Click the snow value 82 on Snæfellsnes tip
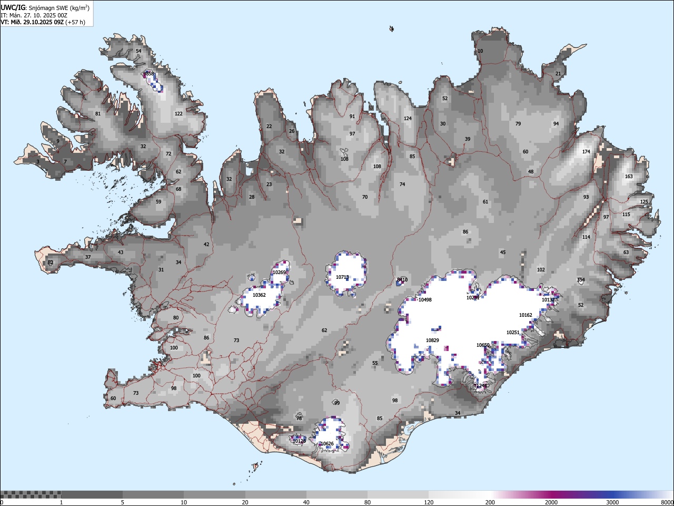This screenshot has width=674, height=506. (51, 262)
